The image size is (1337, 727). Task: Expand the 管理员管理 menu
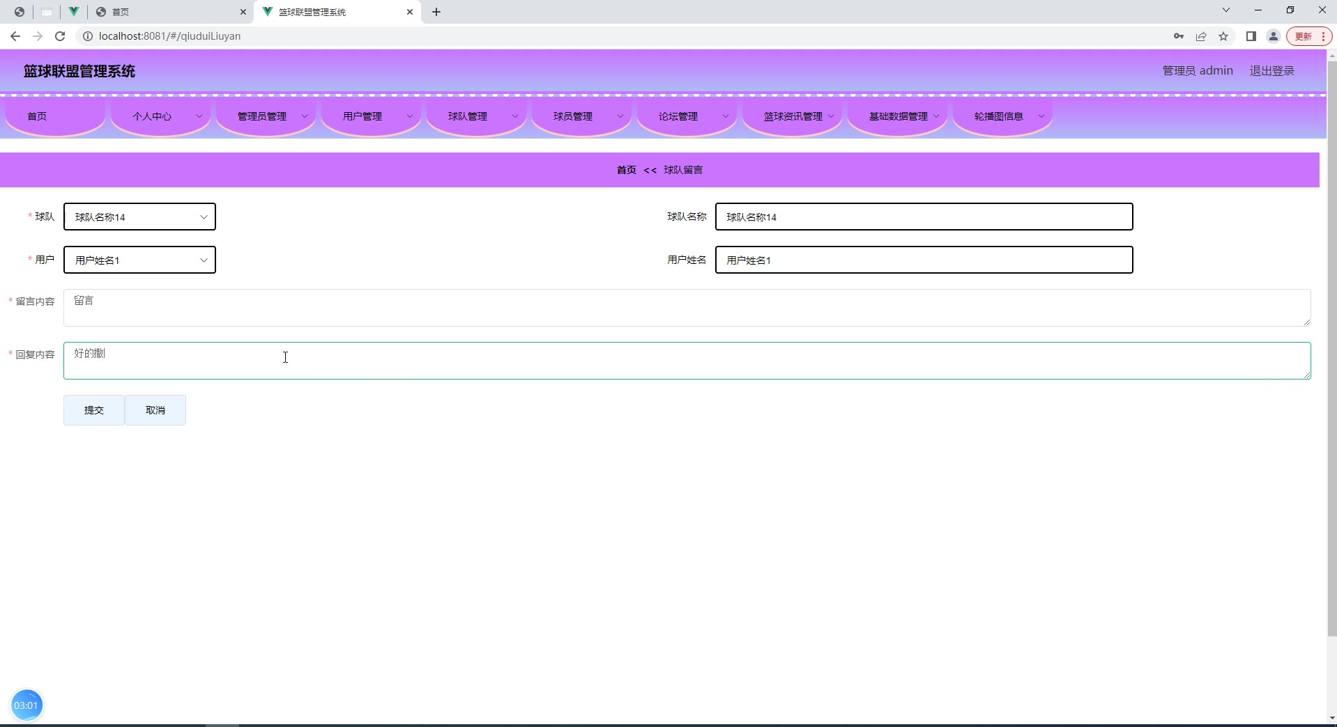tap(266, 116)
